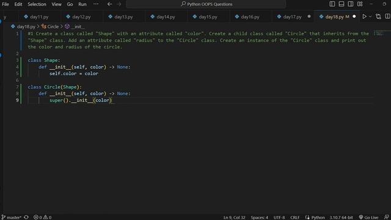This screenshot has width=391, height=220.
Task: Maximize or restore the VS Code window
Action: [x=384, y=4]
